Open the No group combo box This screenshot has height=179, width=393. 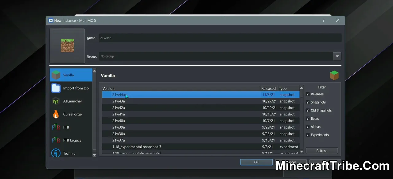tap(220, 56)
